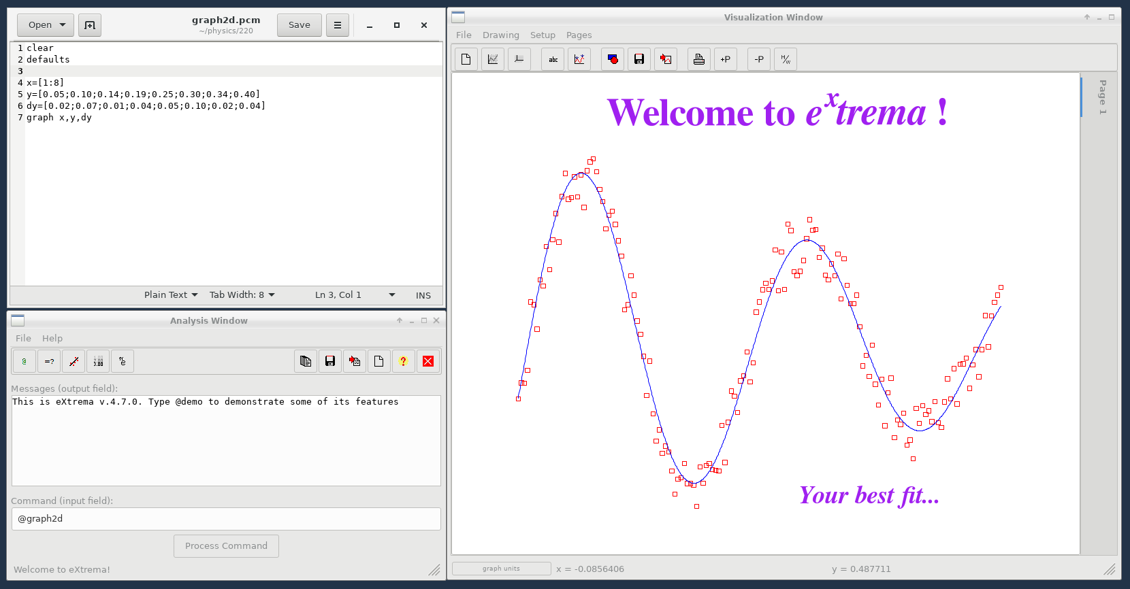Click the Save button in text editor
Viewport: 1130px width, 589px height.
[x=299, y=25]
